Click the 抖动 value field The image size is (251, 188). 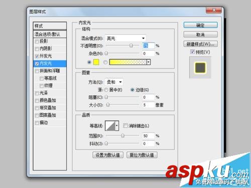tap(149, 143)
